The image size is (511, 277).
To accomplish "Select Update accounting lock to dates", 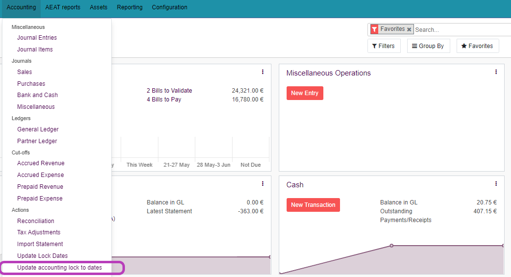I will coord(59,268).
